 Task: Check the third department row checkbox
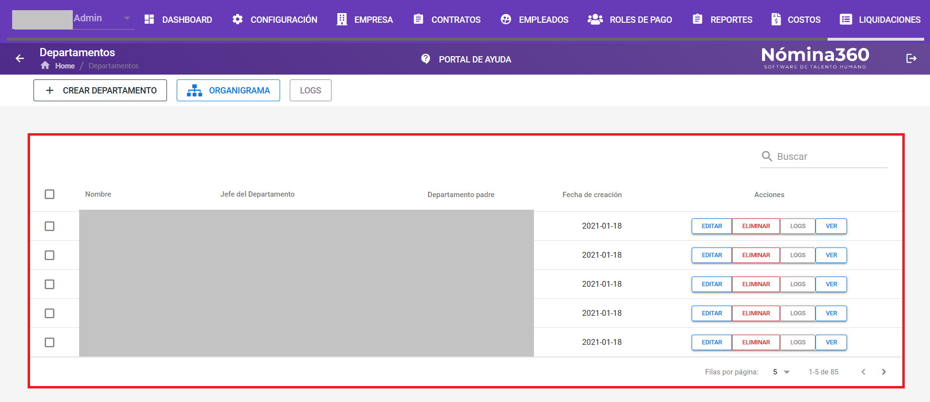50,284
